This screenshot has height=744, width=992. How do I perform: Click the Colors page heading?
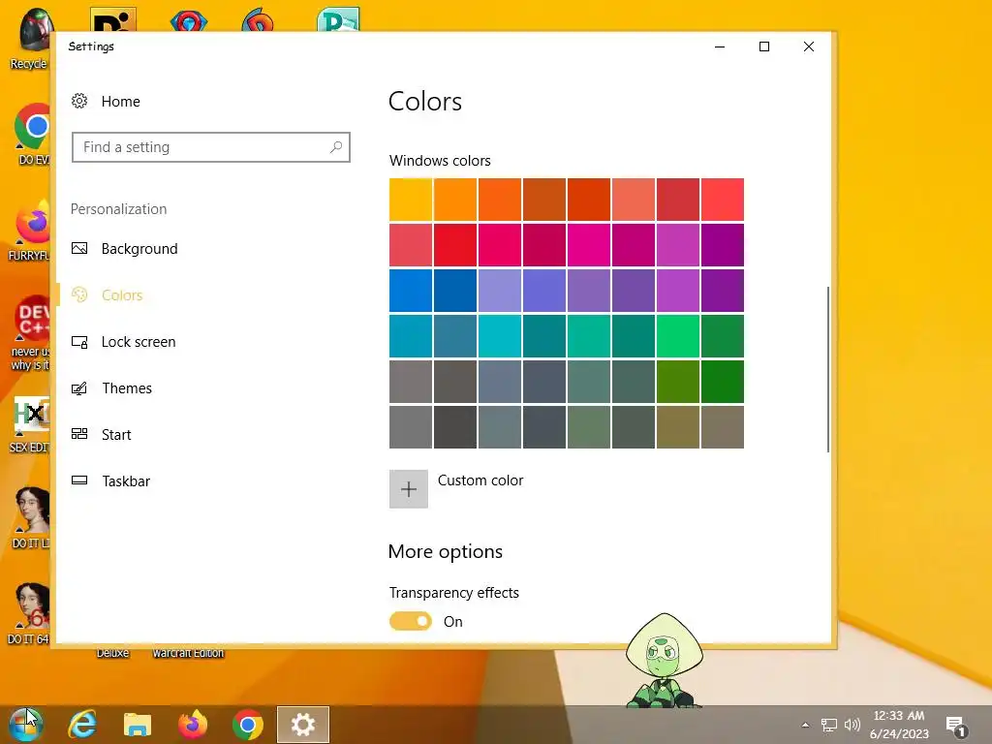[425, 101]
